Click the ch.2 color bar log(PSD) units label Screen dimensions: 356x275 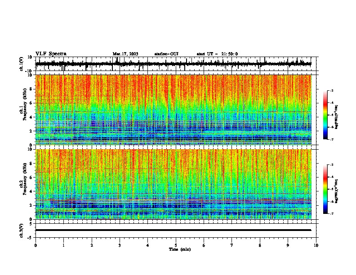337,191
